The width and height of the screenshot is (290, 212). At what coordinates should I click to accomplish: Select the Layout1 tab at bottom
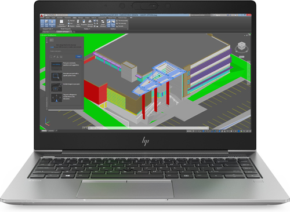point(51,131)
